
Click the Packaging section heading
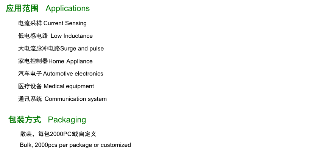coord(67,120)
